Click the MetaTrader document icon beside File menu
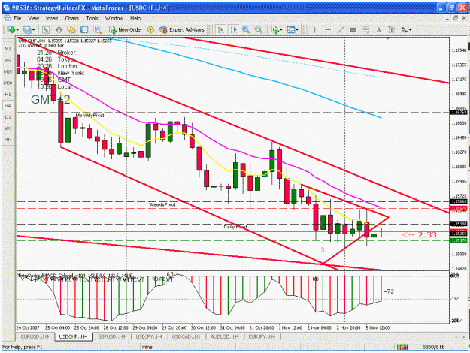 click(x=7, y=18)
